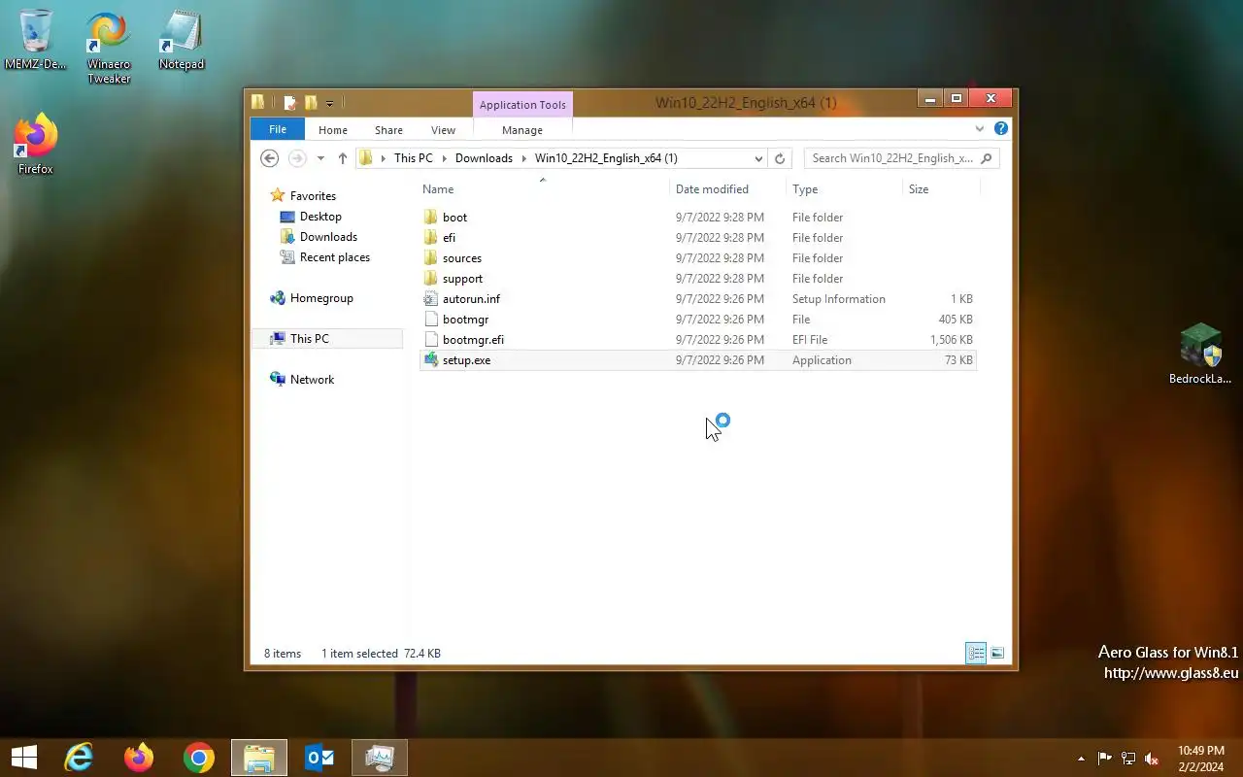
Task: Open the Manage ribbon tab
Action: coord(522,130)
